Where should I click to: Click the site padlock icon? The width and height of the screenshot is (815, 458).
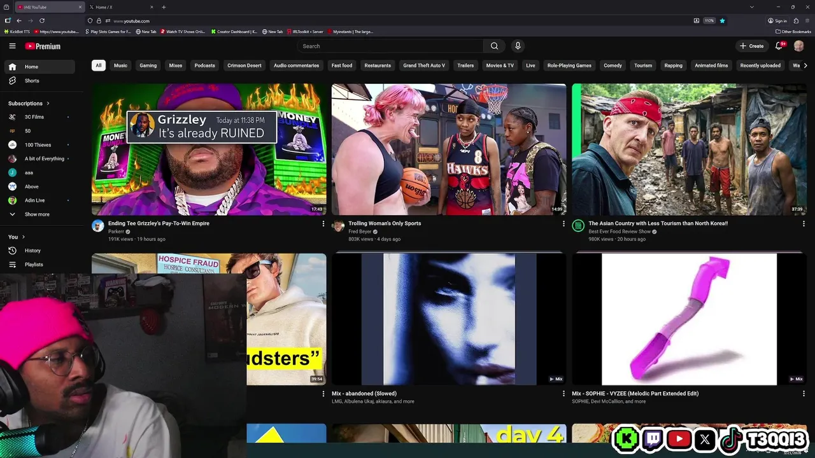coord(99,21)
